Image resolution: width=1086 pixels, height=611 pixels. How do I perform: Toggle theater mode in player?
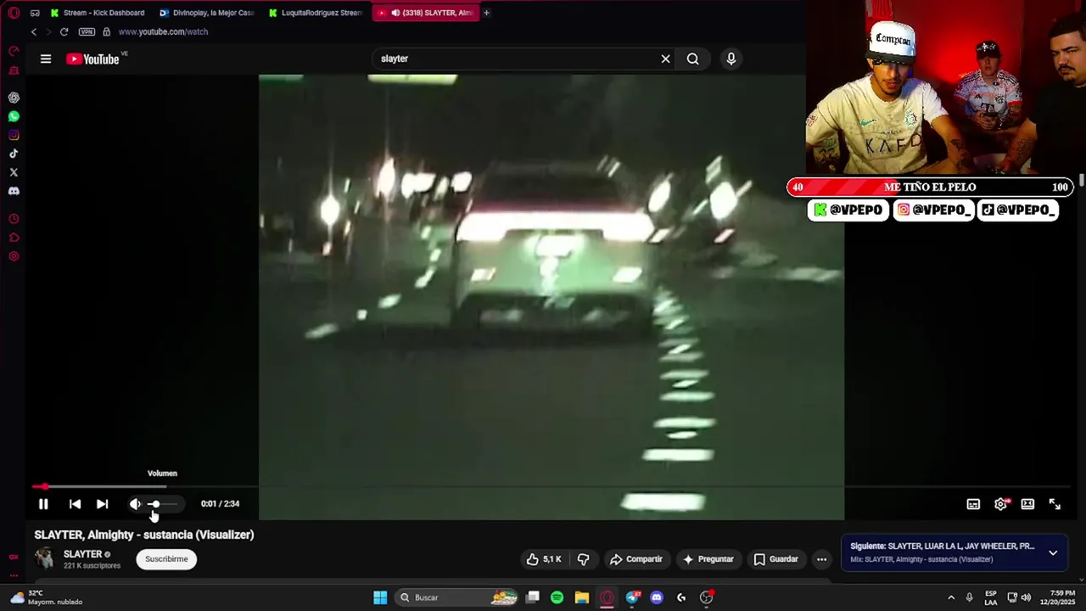click(1027, 504)
